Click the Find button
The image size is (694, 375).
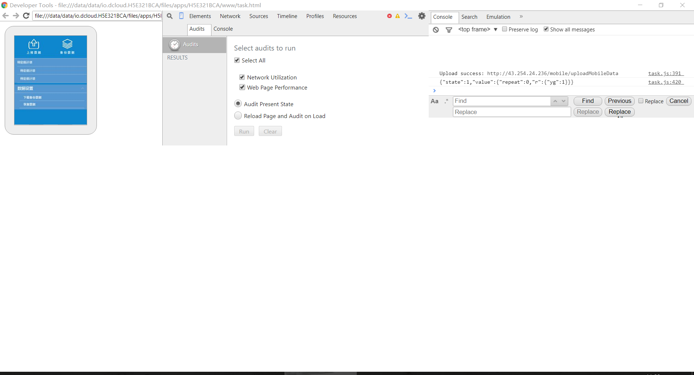pyautogui.click(x=588, y=101)
